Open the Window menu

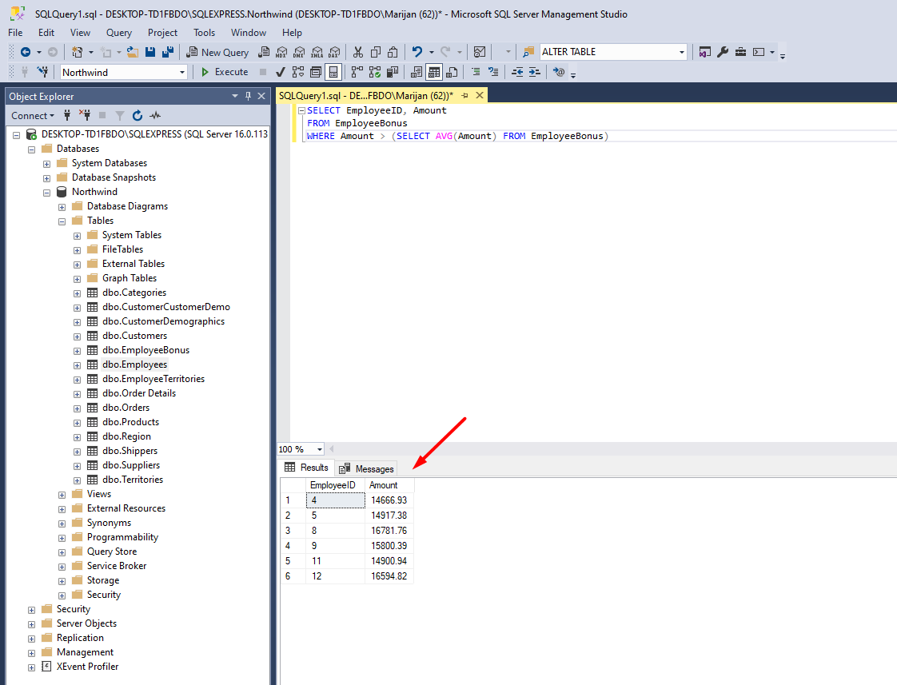249,33
